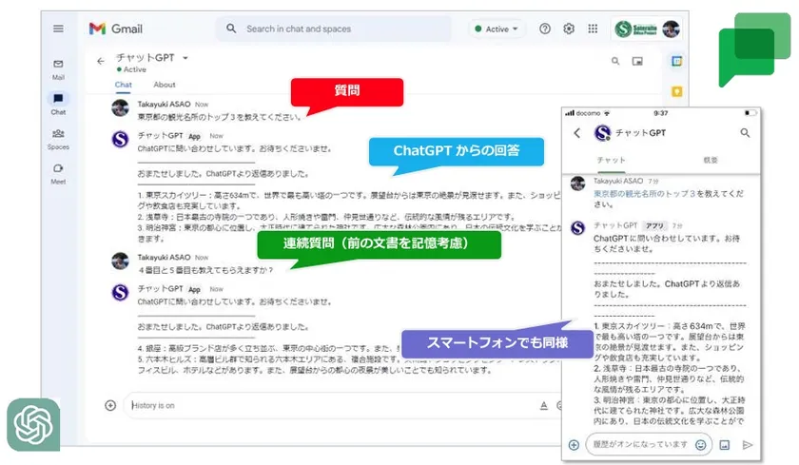Screen dimensions: 799x465
Task: Tap the phone's search magnifier icon
Action: click(x=745, y=133)
